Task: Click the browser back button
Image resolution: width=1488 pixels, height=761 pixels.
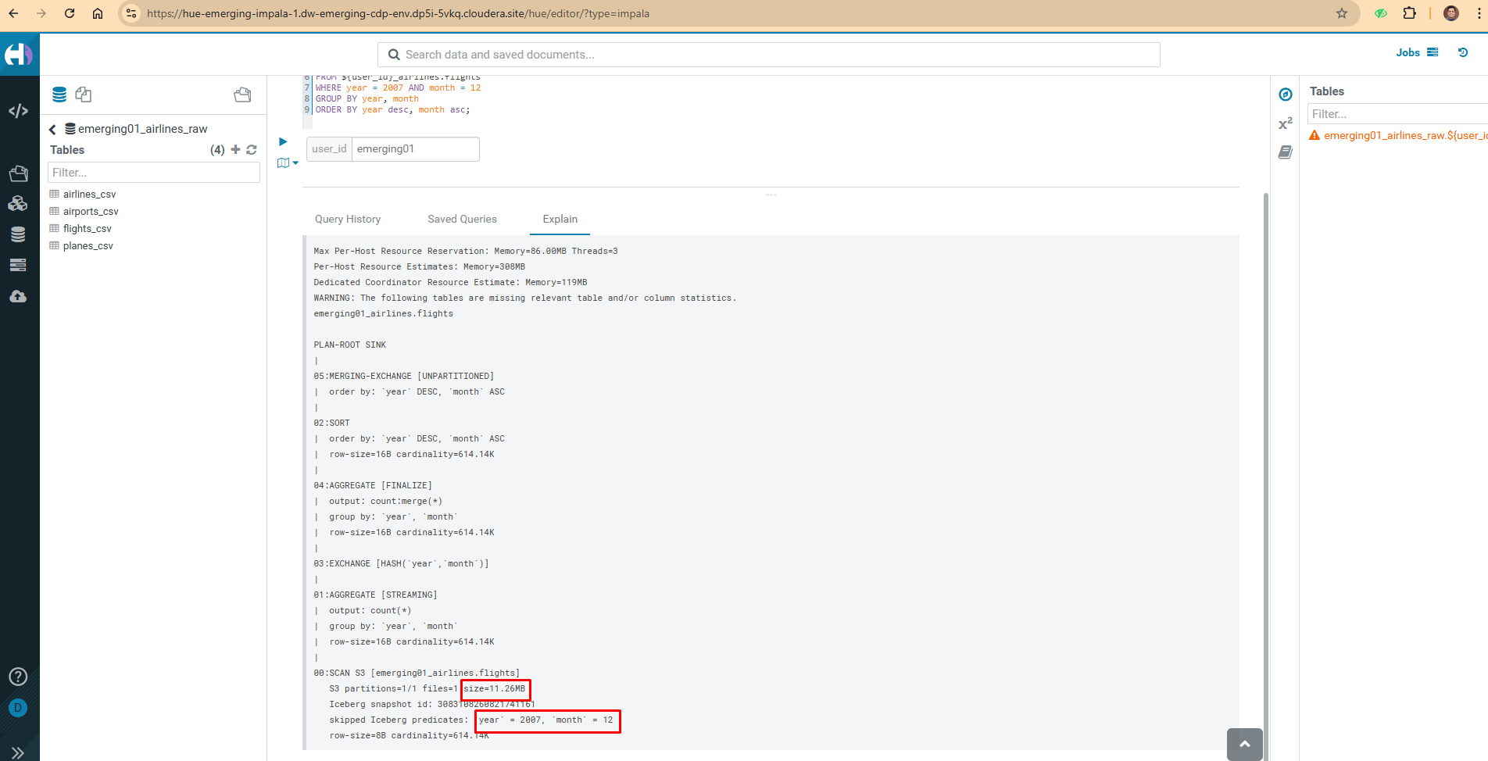Action: (x=13, y=13)
